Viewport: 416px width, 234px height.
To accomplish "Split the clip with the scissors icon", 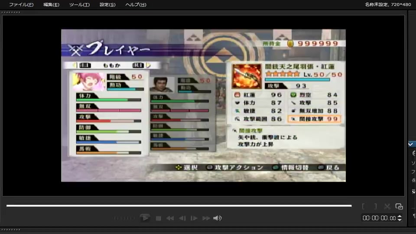I will tap(387, 206).
